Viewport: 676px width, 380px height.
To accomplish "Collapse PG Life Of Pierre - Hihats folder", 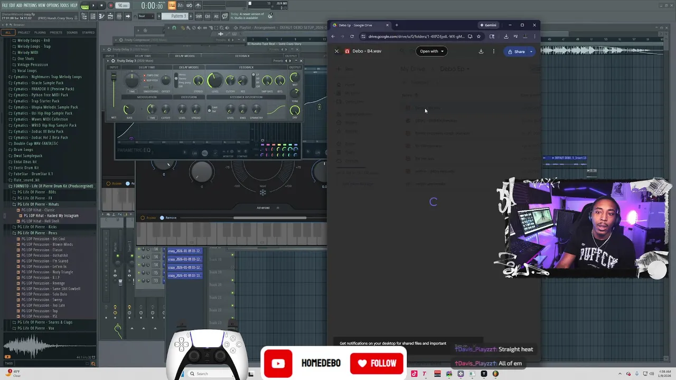I will pos(38,204).
